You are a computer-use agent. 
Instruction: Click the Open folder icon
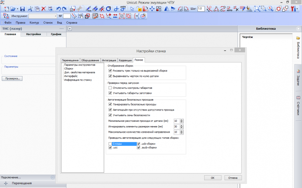coord(12,8)
